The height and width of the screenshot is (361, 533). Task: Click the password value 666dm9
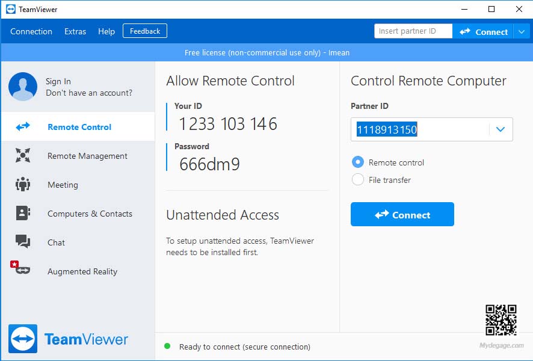click(209, 164)
